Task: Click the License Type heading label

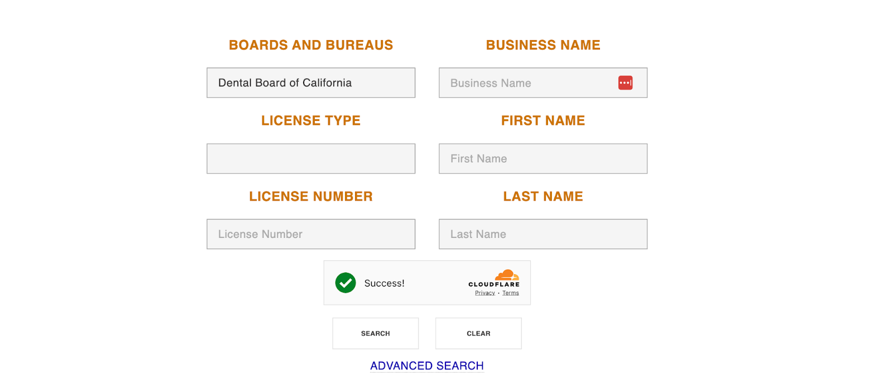Action: [x=311, y=121]
